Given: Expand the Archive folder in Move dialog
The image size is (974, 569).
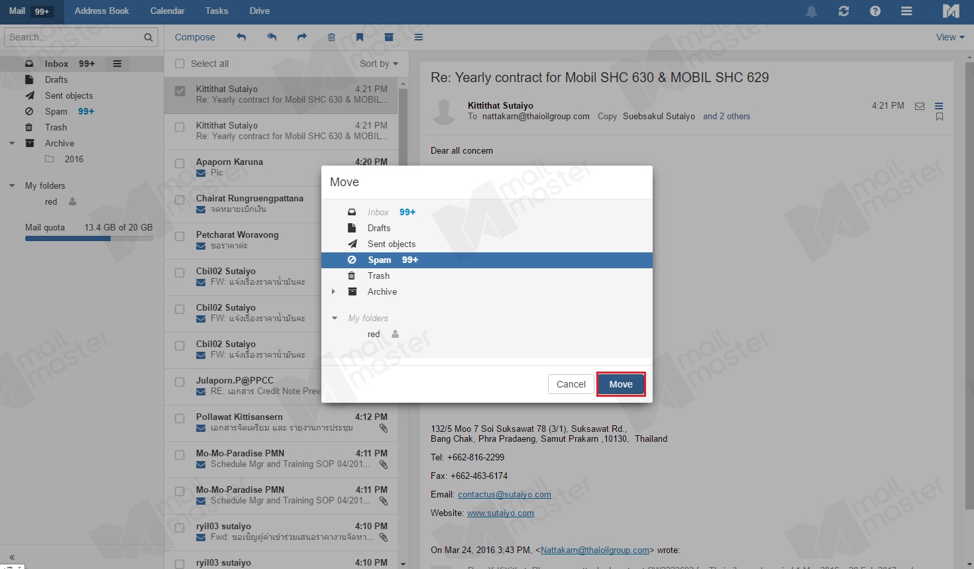Looking at the screenshot, I should [x=333, y=291].
